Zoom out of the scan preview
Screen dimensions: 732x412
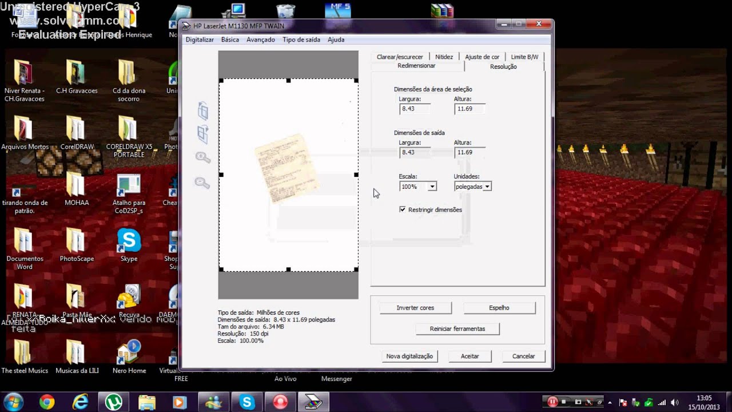[202, 183]
